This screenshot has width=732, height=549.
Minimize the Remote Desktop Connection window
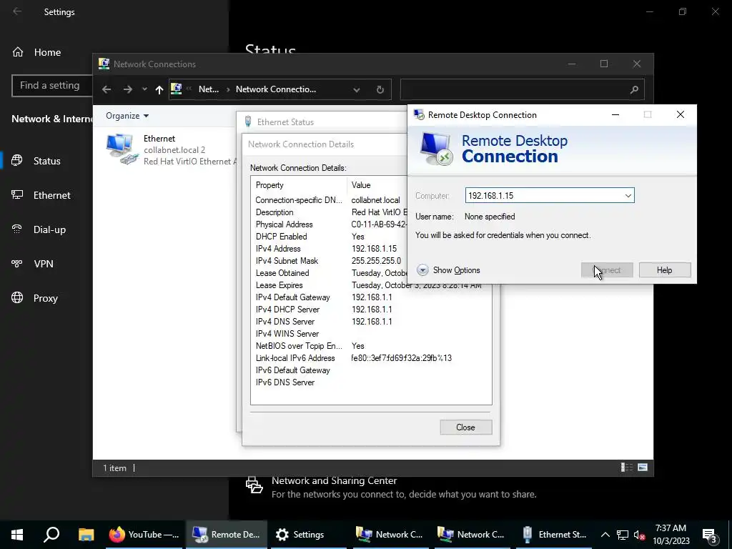coord(615,115)
